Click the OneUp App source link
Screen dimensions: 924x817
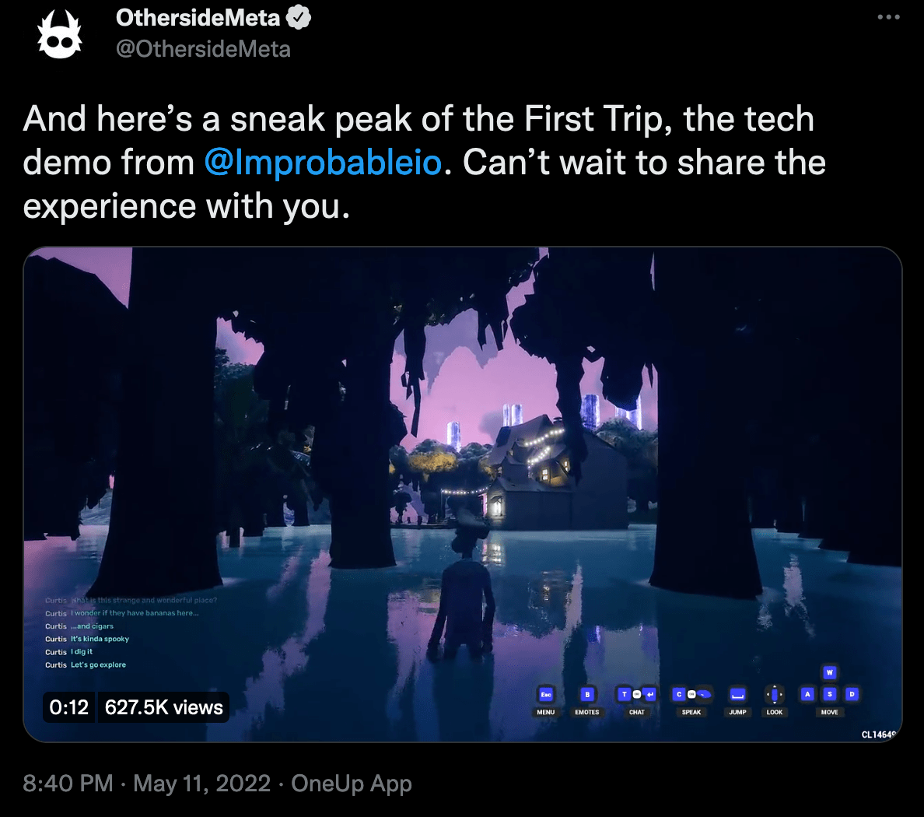click(352, 784)
